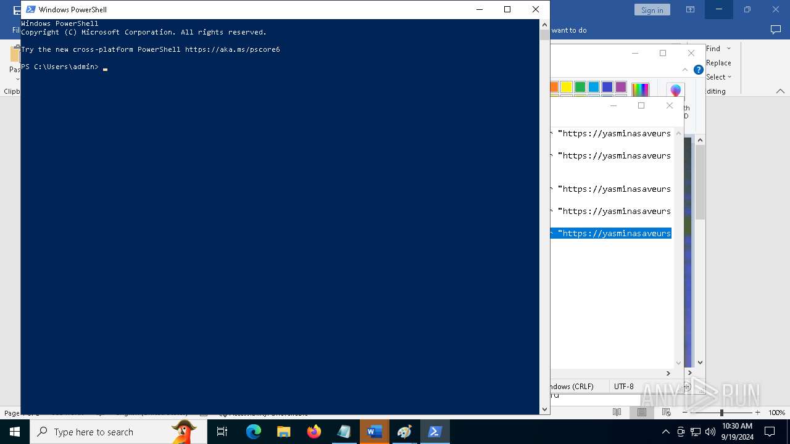Click the PowerShell icon in the title bar
The width and height of the screenshot is (790, 444).
[30, 9]
